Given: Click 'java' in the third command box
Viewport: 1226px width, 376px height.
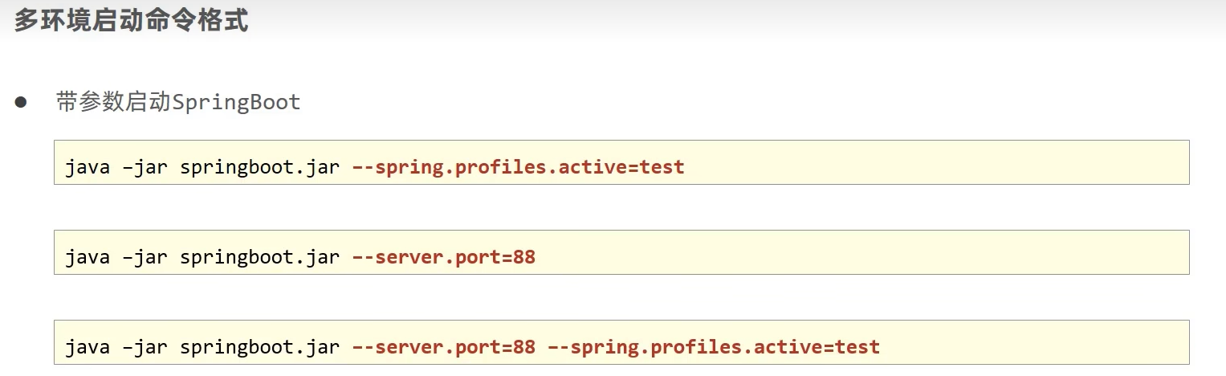Looking at the screenshot, I should coord(87,348).
